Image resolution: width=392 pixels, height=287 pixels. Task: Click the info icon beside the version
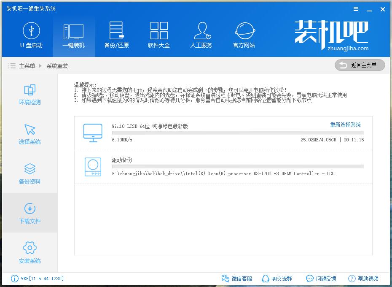[14, 279]
